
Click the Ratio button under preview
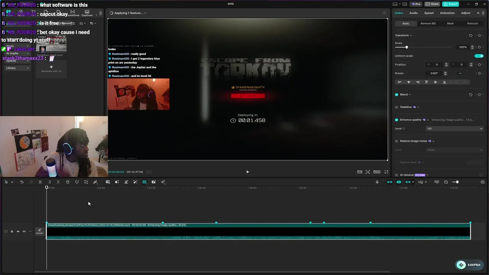pyautogui.click(x=377, y=172)
